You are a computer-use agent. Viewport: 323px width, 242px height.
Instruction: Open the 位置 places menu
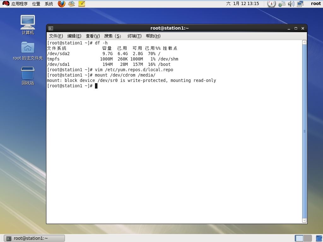click(x=36, y=4)
